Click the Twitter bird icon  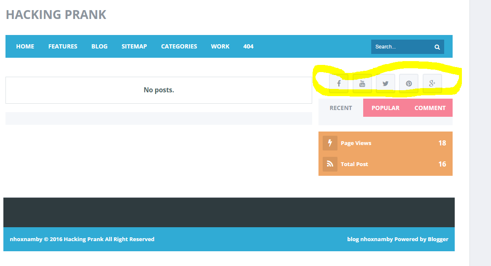(385, 83)
